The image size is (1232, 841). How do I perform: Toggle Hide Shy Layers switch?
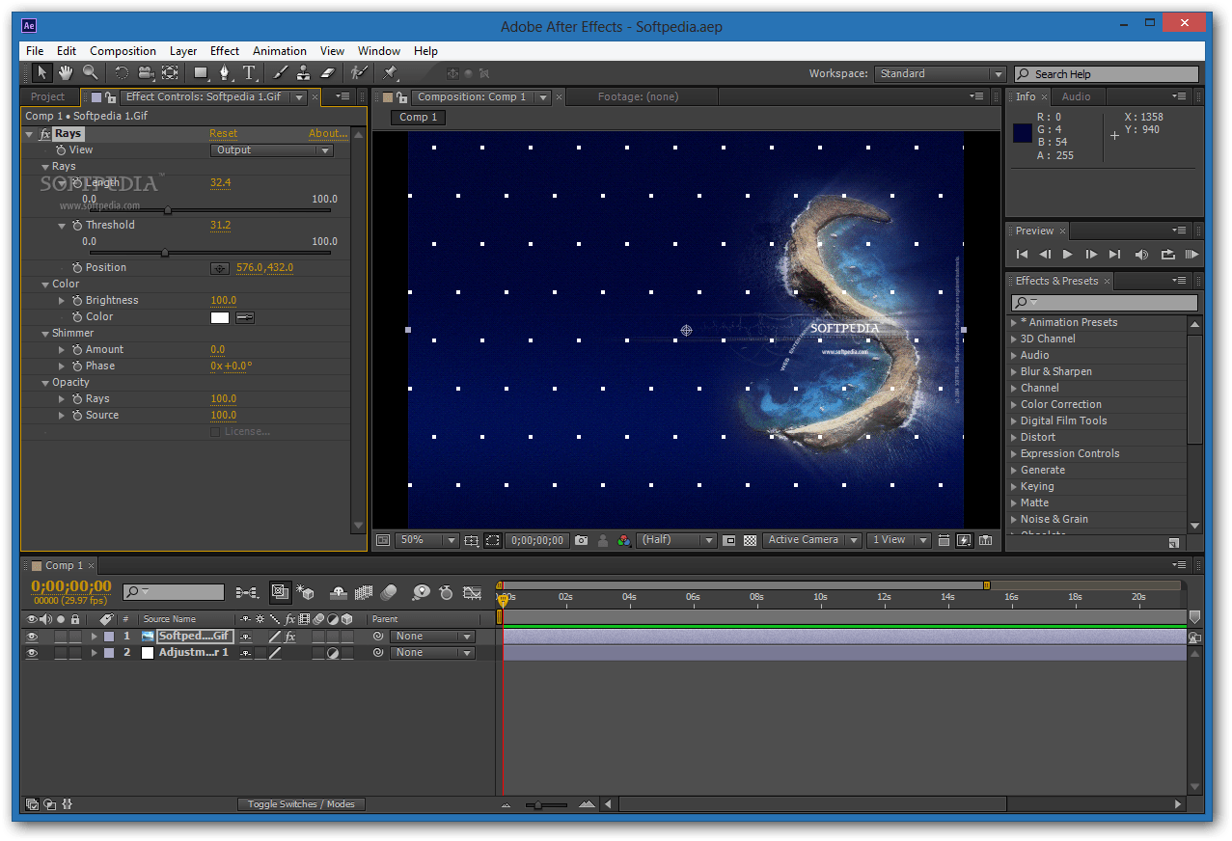click(339, 592)
